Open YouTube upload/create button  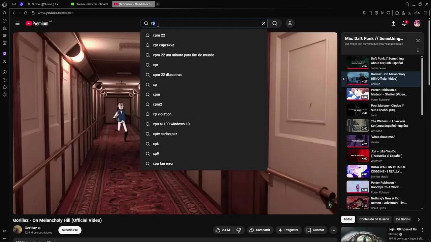click(393, 23)
